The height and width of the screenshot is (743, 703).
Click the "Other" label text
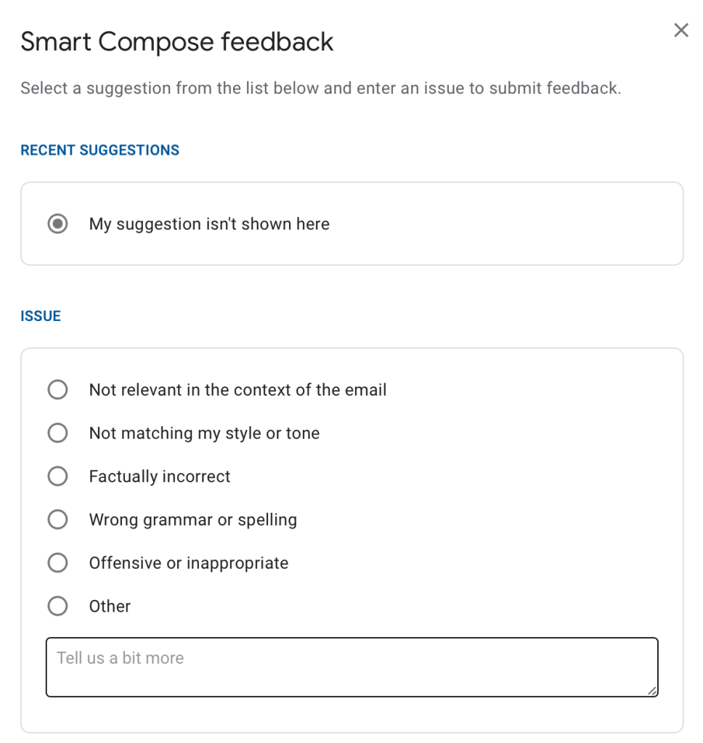110,606
